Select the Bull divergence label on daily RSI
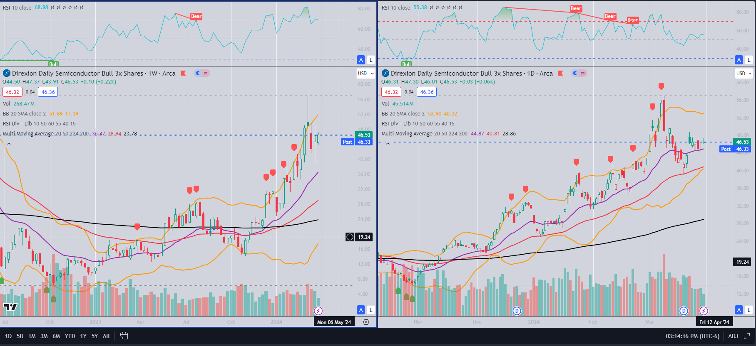This screenshot has height=346, width=756. coord(406,64)
